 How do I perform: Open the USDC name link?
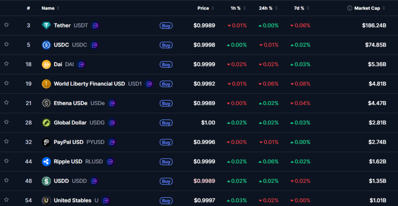coord(61,45)
